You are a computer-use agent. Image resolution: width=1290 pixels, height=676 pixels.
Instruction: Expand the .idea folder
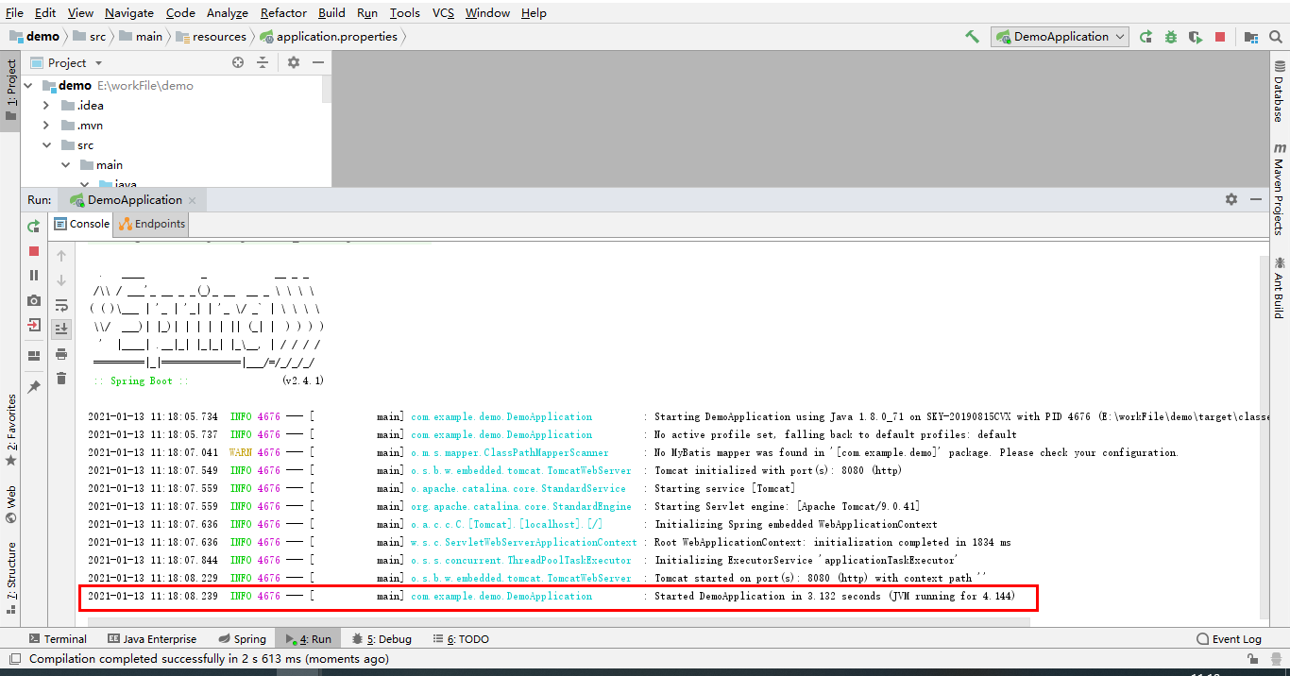click(x=45, y=105)
